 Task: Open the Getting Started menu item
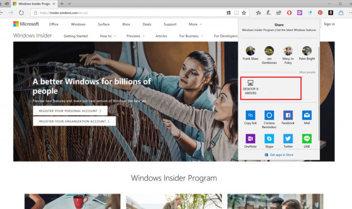pos(75,36)
